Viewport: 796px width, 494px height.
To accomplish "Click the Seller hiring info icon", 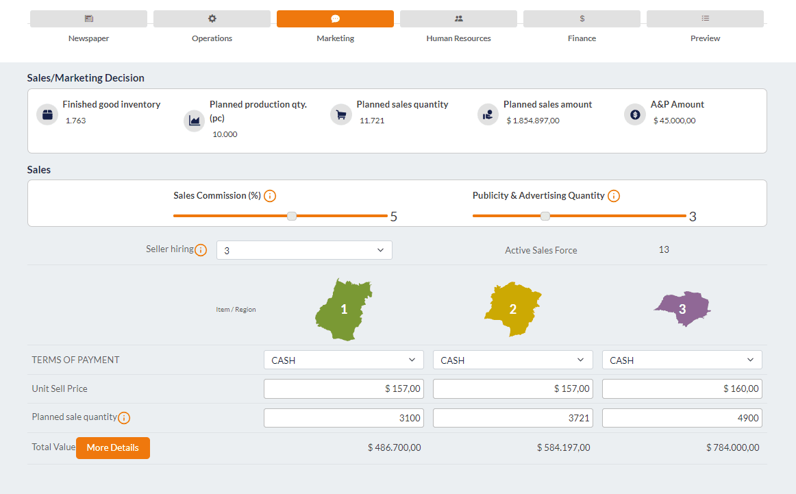I will (201, 250).
